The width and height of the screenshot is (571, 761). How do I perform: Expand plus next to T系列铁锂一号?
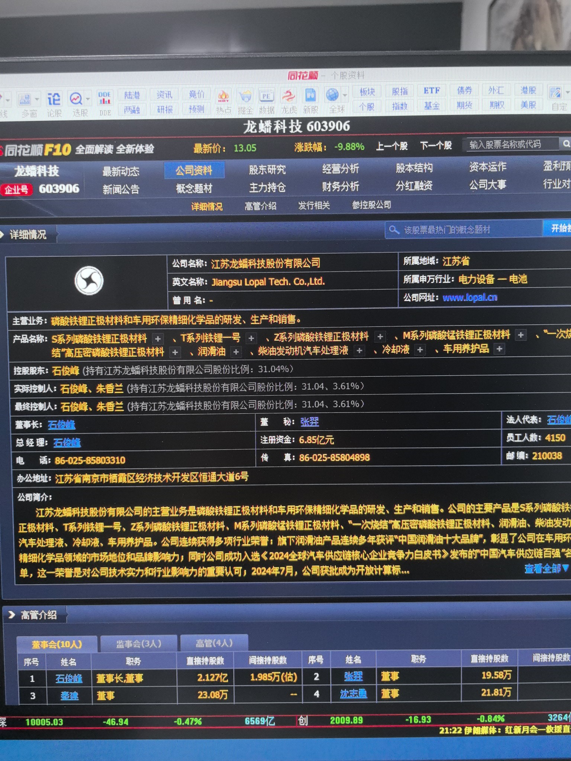click(251, 338)
